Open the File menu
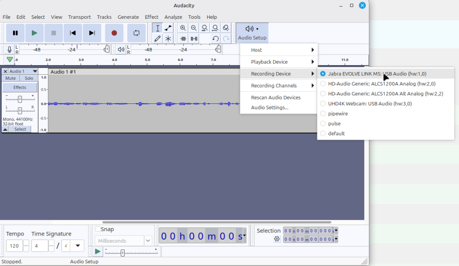Image resolution: width=459 pixels, height=266 pixels. 6,17
